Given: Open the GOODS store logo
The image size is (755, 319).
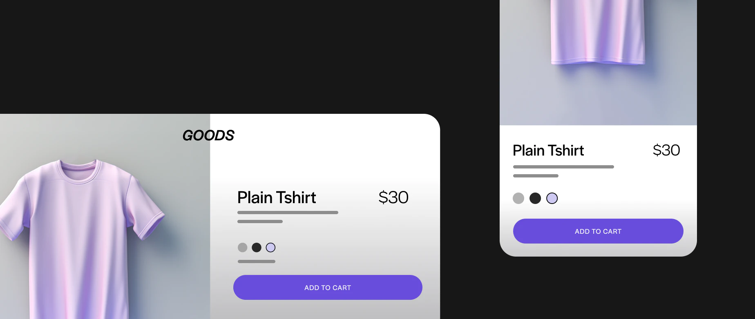Looking at the screenshot, I should tap(208, 135).
